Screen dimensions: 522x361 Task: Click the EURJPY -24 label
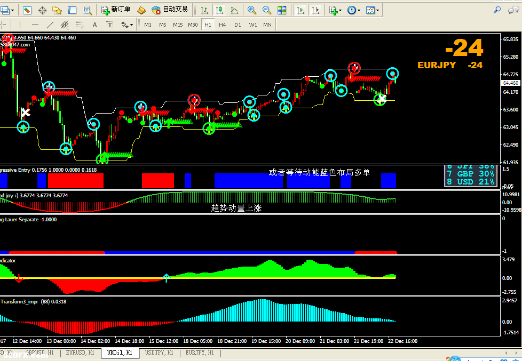coord(450,65)
